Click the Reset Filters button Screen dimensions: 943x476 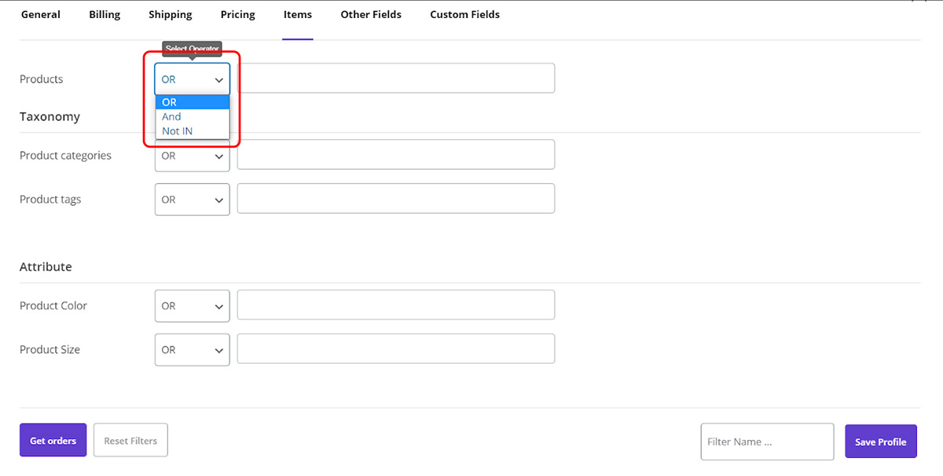130,441
